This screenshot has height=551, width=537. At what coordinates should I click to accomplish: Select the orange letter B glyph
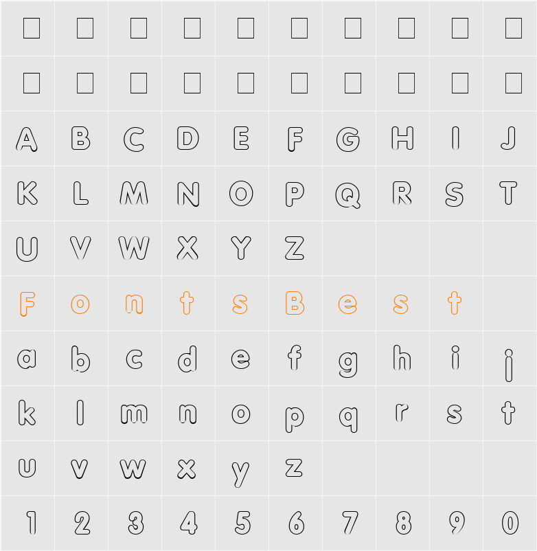point(295,302)
